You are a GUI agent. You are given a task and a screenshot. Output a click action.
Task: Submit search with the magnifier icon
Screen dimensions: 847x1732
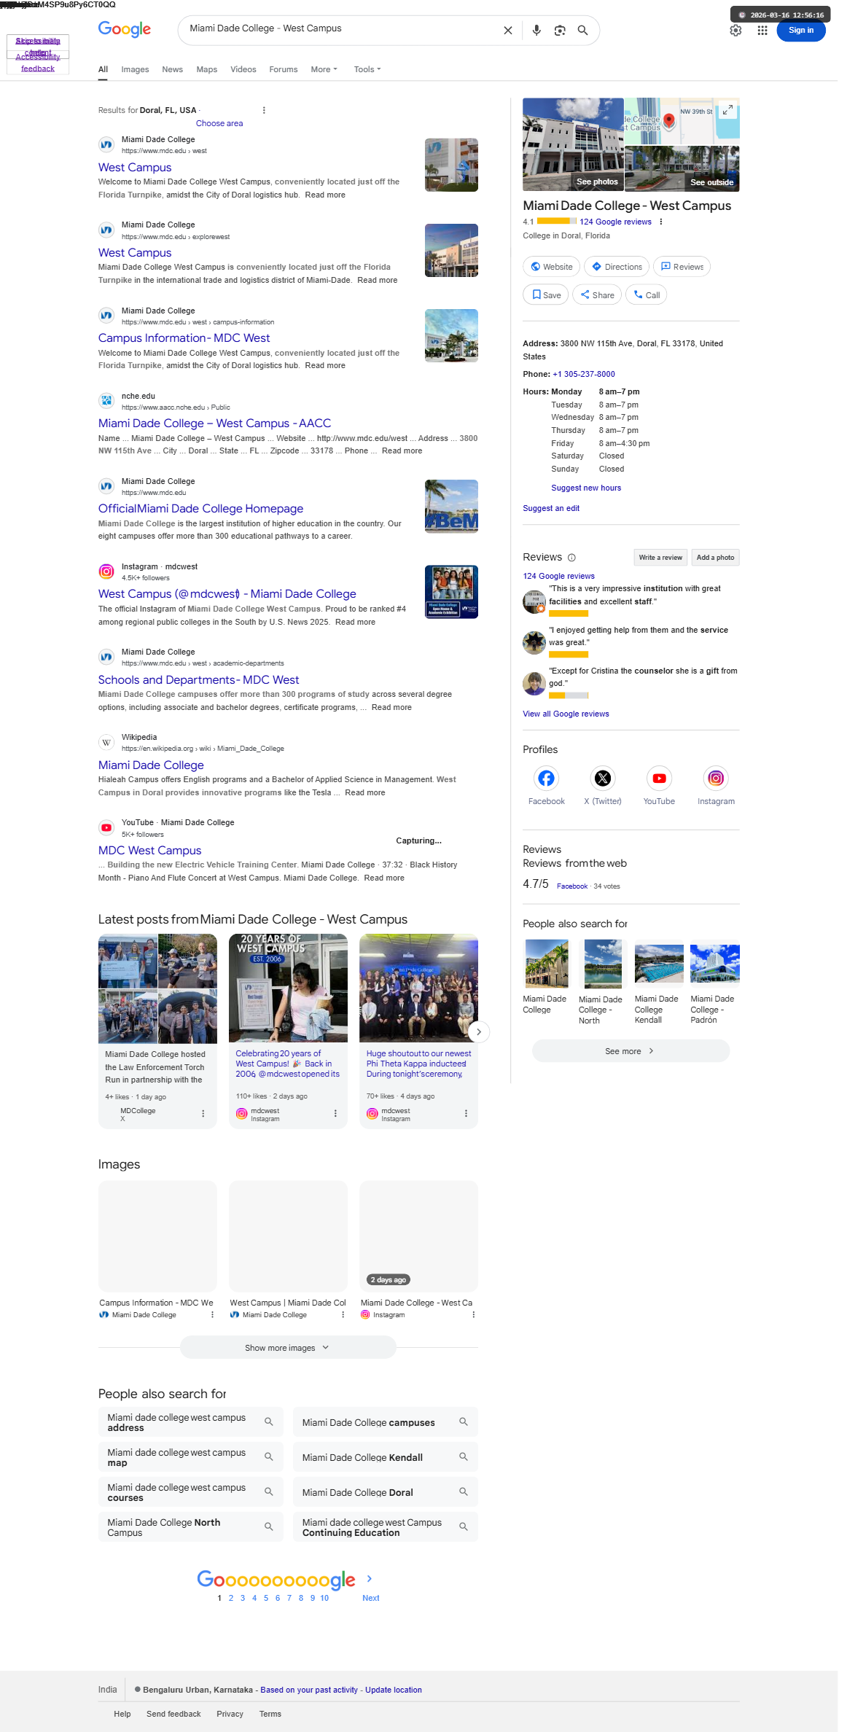(x=582, y=31)
